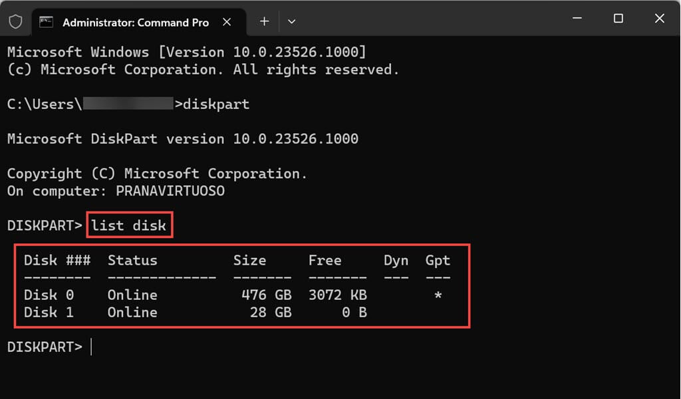Click the '28 GB' size value
This screenshot has height=399, width=681.
(271, 312)
